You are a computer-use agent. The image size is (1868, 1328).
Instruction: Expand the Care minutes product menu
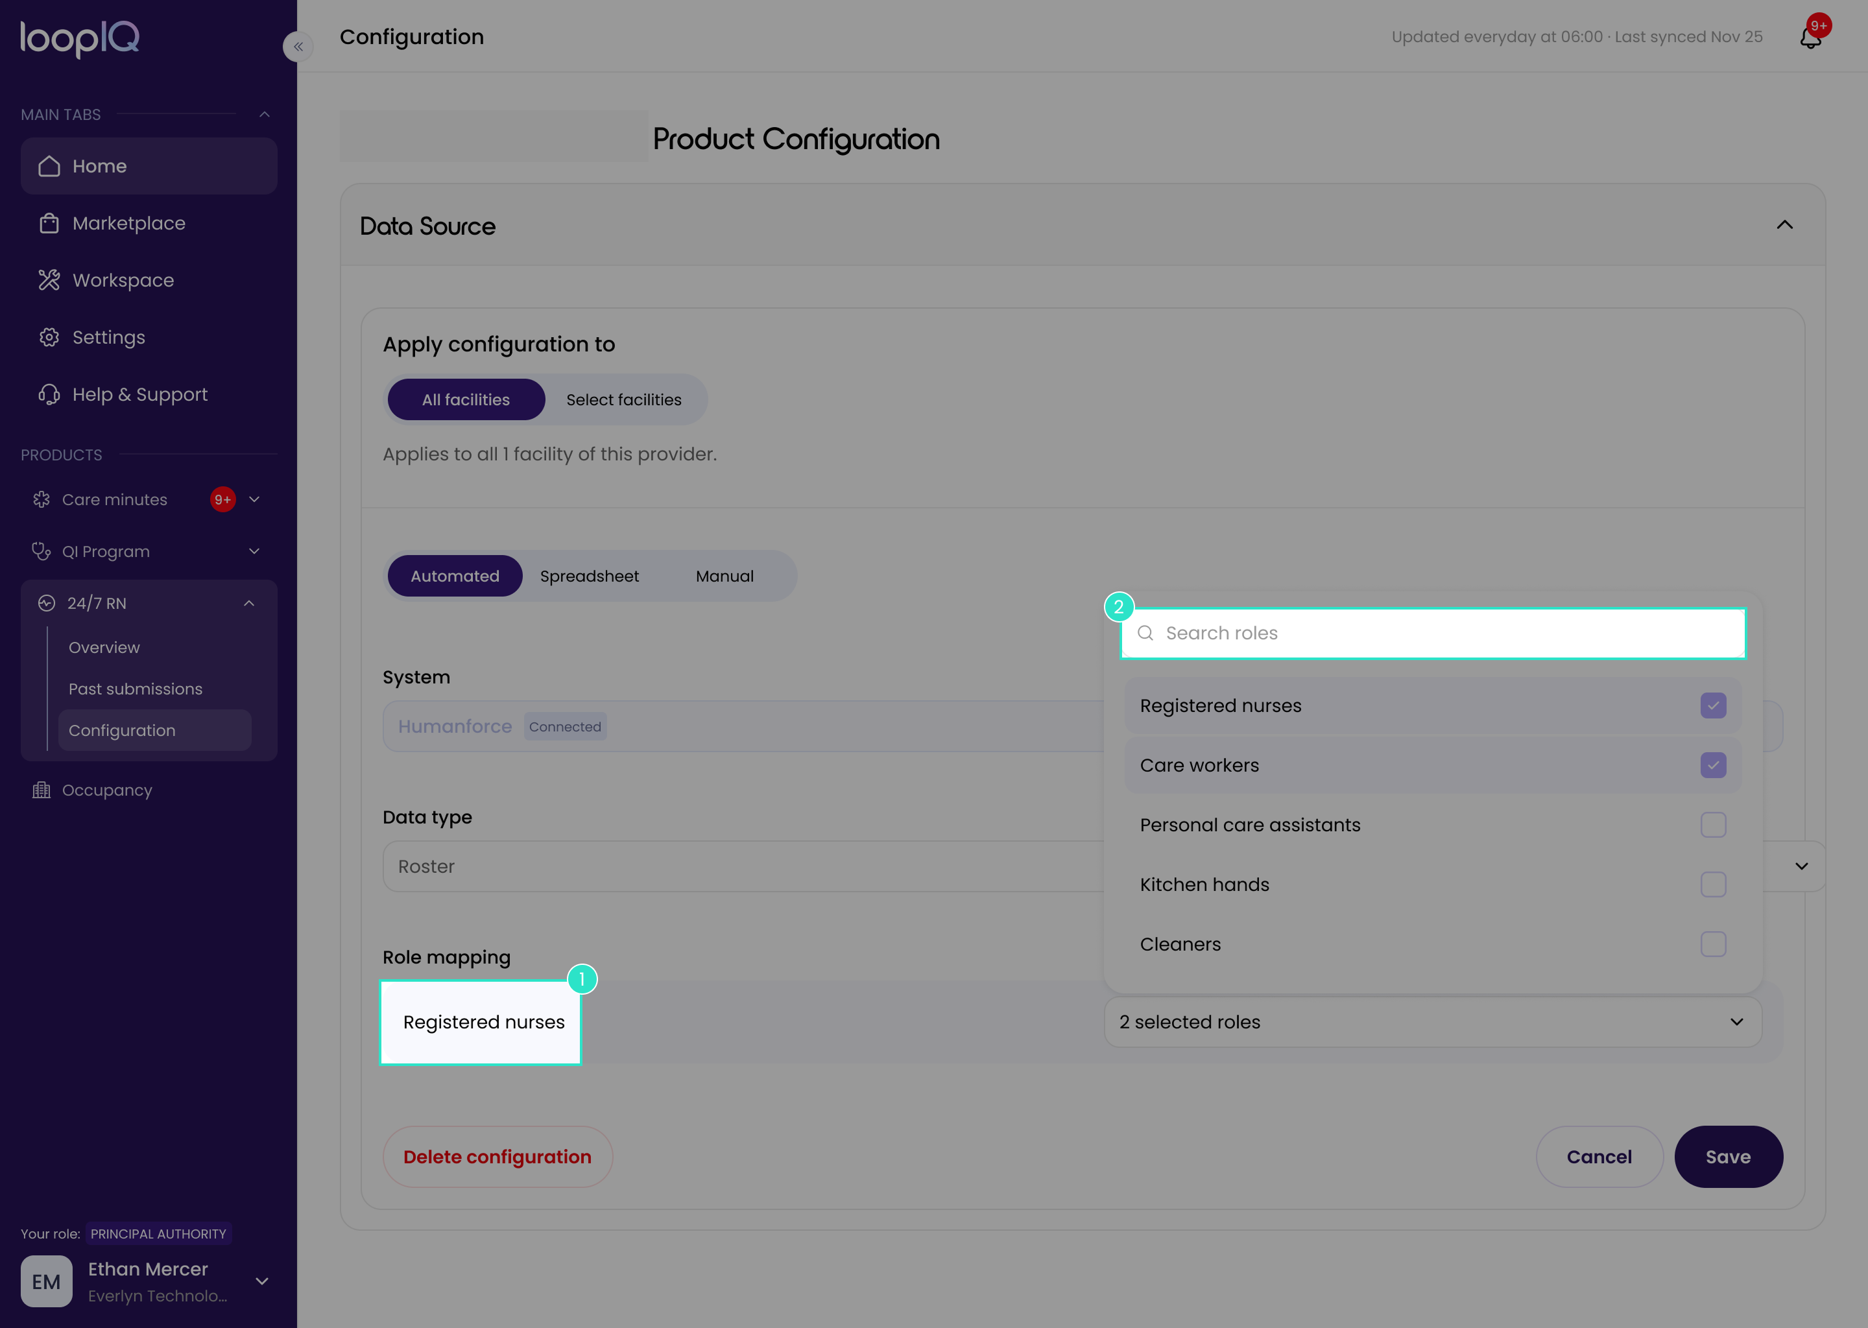coord(254,500)
